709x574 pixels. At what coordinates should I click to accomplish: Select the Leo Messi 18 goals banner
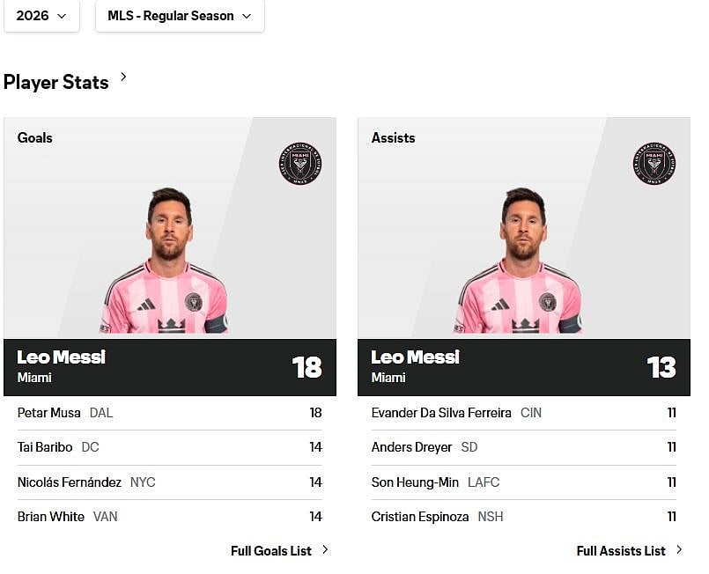170,367
